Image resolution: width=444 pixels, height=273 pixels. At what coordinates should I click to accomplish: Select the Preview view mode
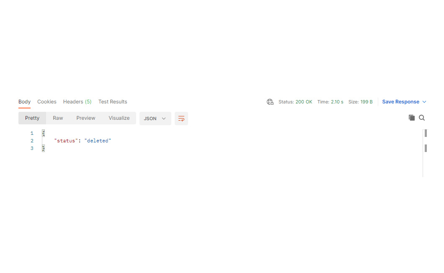click(x=86, y=118)
